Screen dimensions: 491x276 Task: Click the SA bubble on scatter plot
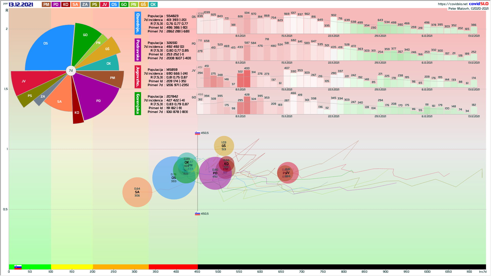point(137,192)
